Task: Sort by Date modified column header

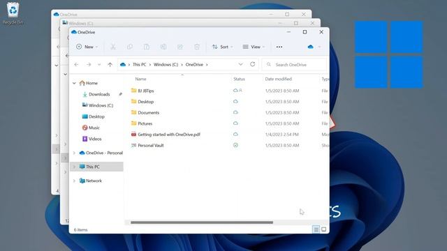Action: [278, 79]
